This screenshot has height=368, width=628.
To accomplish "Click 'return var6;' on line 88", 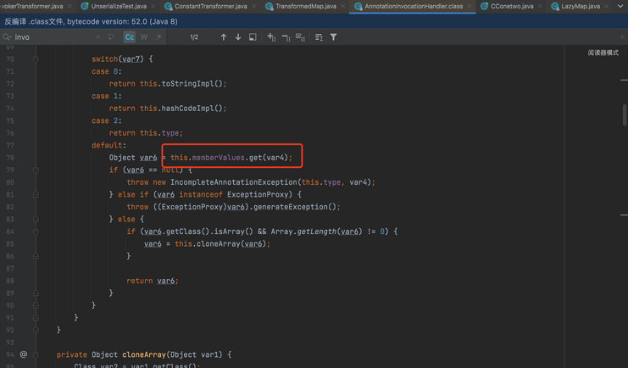I will 153,281.
